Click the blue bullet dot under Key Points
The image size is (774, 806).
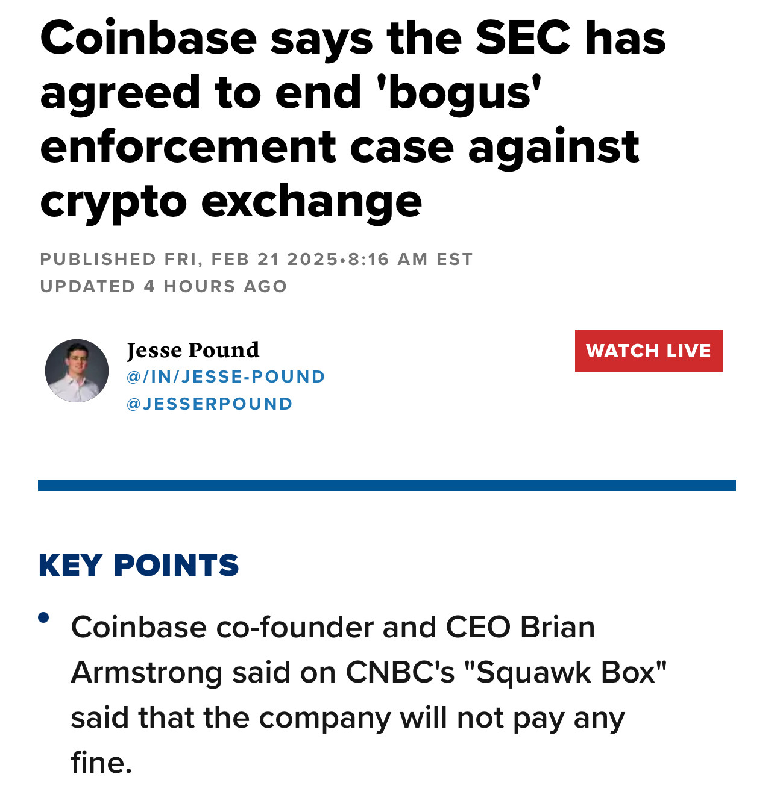pos(43,617)
